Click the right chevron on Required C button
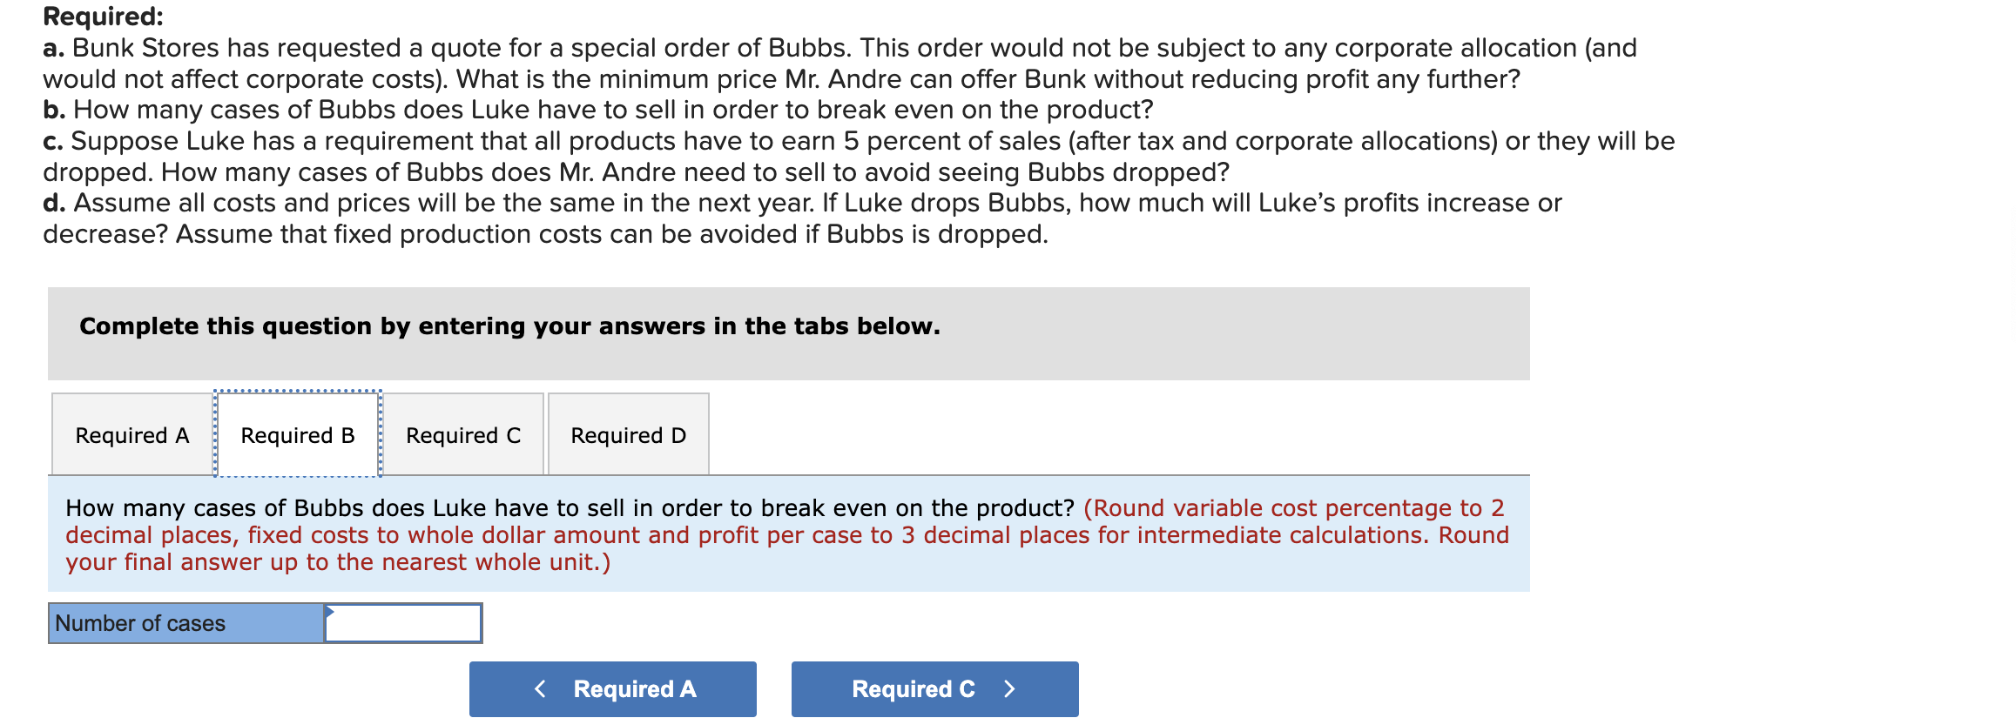Viewport: 2016px width, 718px height. [1009, 688]
